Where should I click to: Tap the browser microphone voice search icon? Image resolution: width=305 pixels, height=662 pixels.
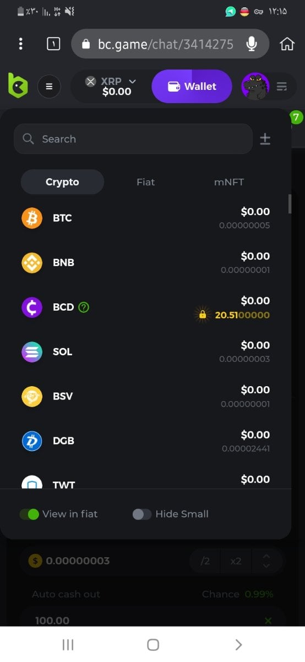[252, 44]
